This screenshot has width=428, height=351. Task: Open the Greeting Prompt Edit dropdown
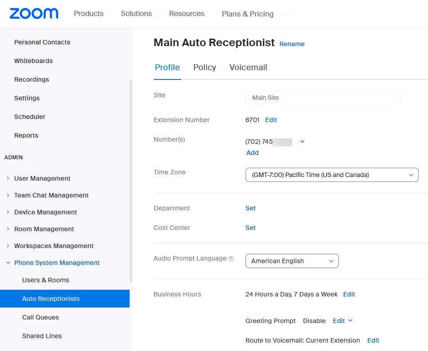coord(343,321)
